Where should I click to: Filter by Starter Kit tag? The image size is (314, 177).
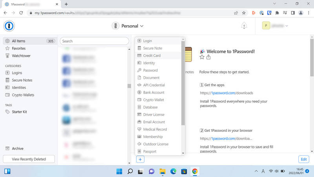coord(29,112)
